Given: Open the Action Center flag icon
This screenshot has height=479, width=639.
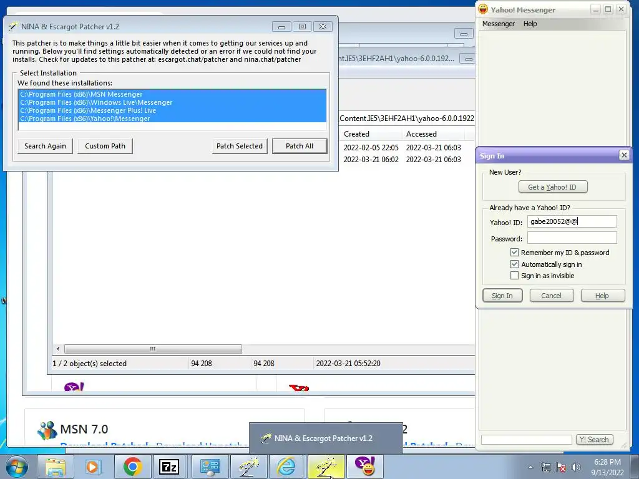Looking at the screenshot, I should 561,467.
